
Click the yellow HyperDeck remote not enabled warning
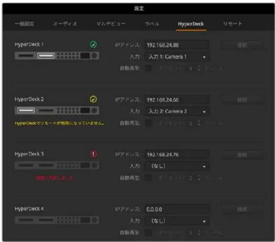(60, 123)
